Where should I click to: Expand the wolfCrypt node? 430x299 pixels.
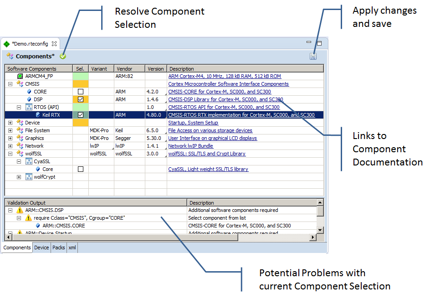[x=19, y=177]
